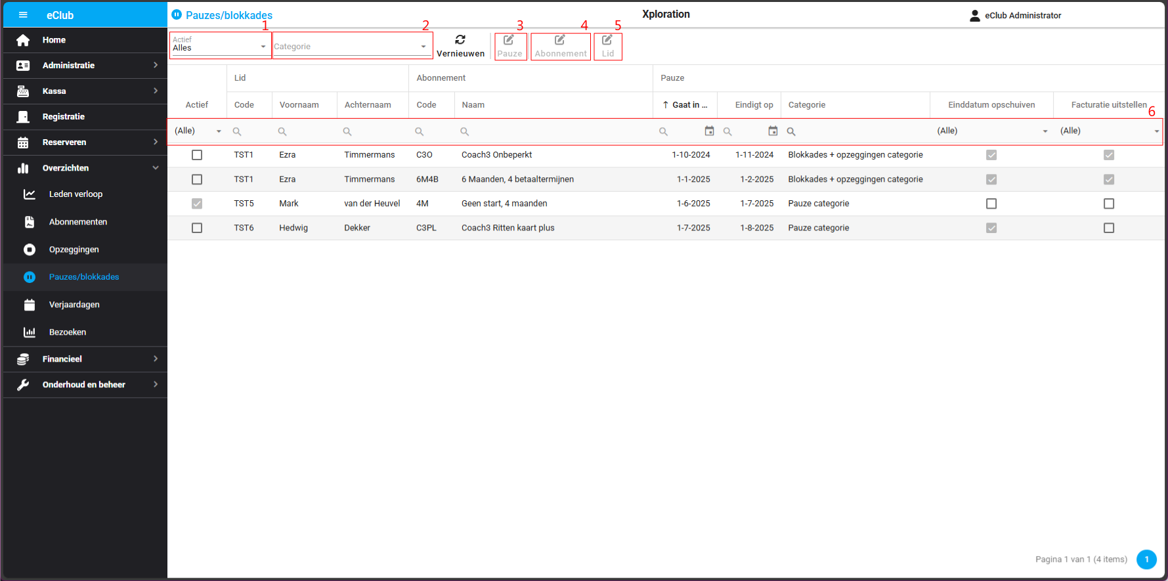Expand Financieel menu chevron
1168x581 pixels.
coord(156,358)
